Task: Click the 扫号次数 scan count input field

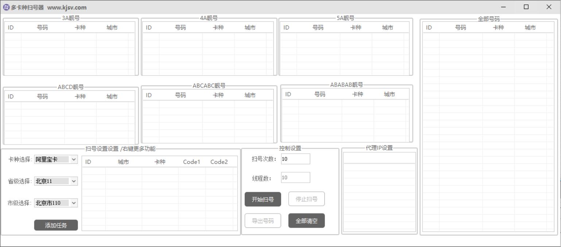Action: point(295,159)
